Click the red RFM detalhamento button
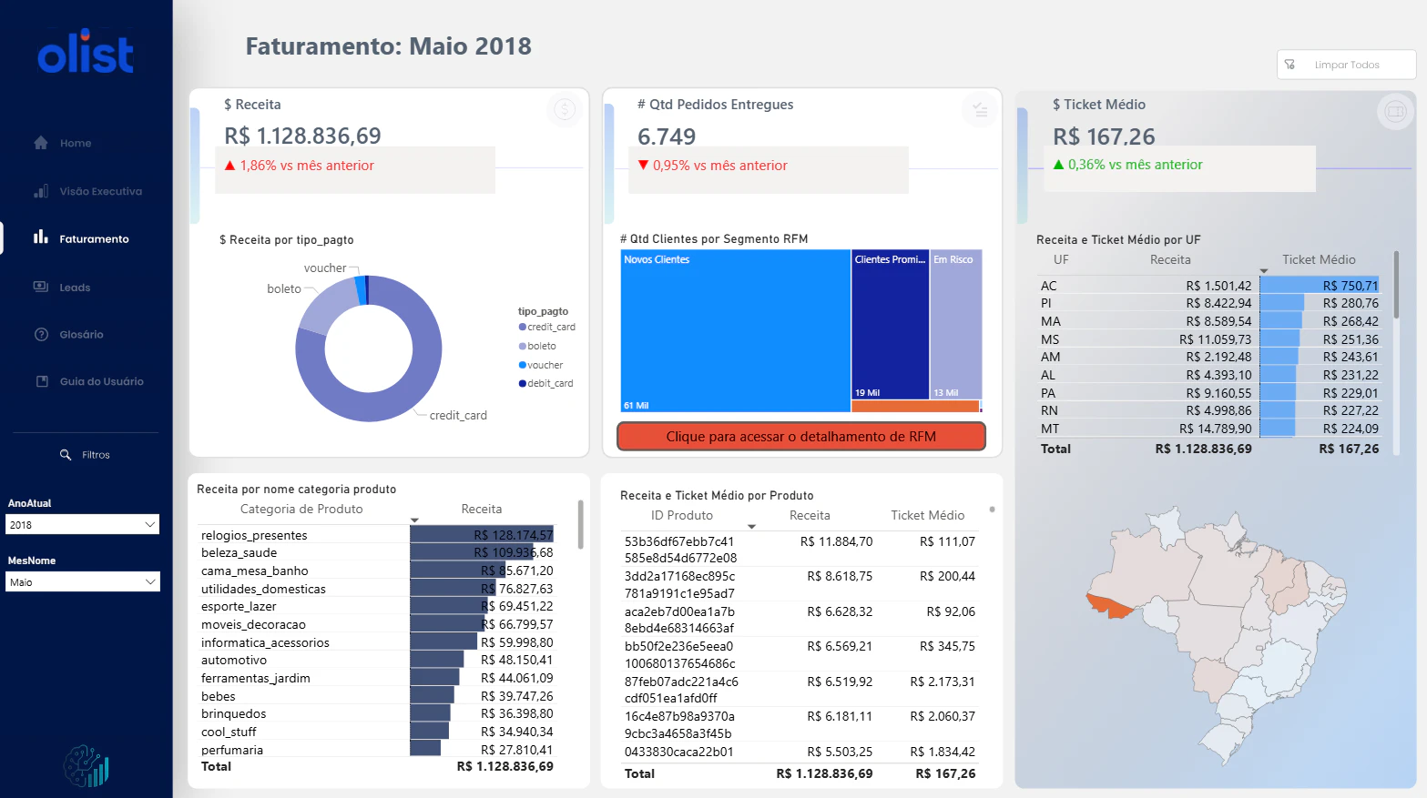Screen dimensions: 1427x798 pos(801,436)
